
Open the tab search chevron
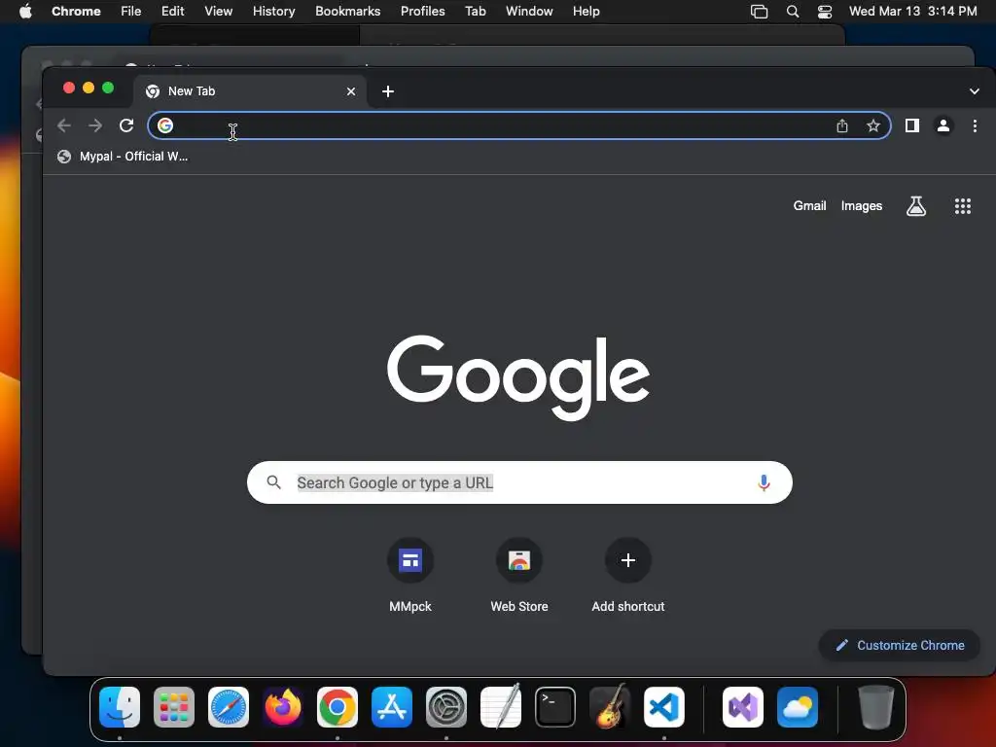pyautogui.click(x=974, y=91)
